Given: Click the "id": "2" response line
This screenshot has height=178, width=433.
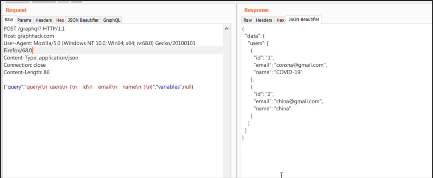Looking at the screenshot, I should click(x=264, y=94).
